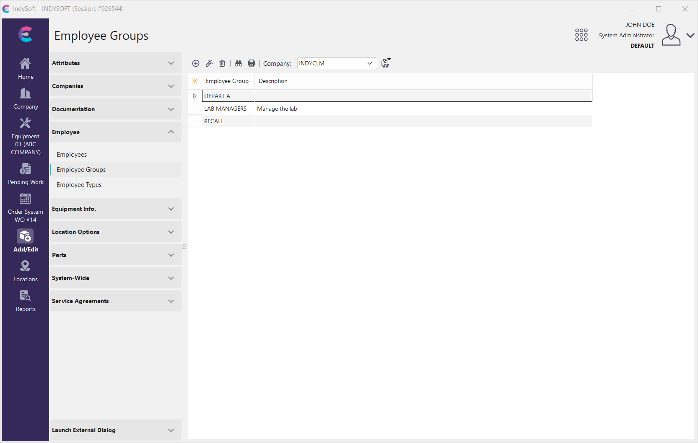Open the Pending Work sidebar icon
This screenshot has height=443, width=698.
point(26,174)
